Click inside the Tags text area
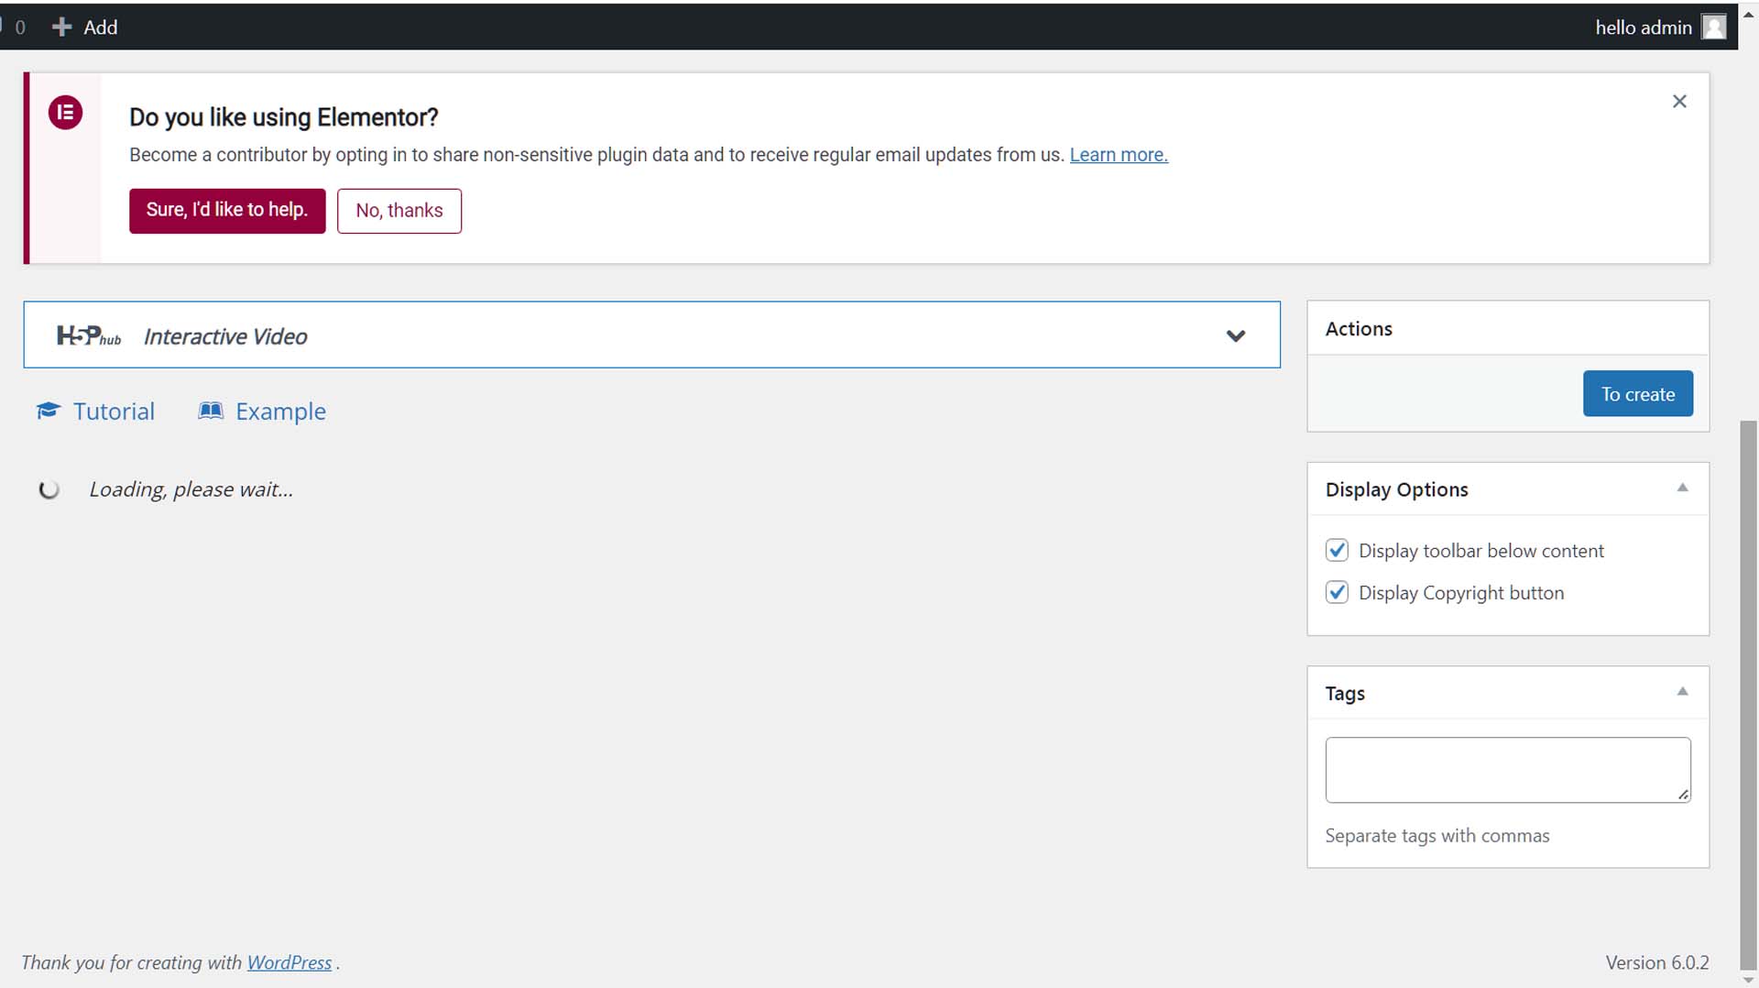The image size is (1759, 988). (x=1508, y=770)
